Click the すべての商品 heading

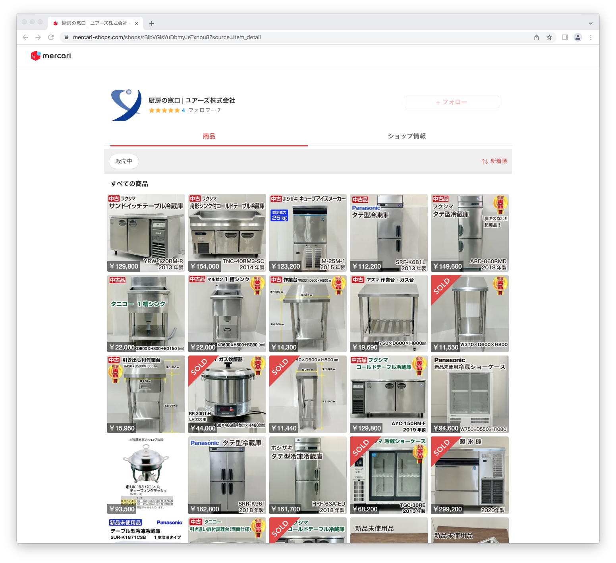click(x=129, y=184)
